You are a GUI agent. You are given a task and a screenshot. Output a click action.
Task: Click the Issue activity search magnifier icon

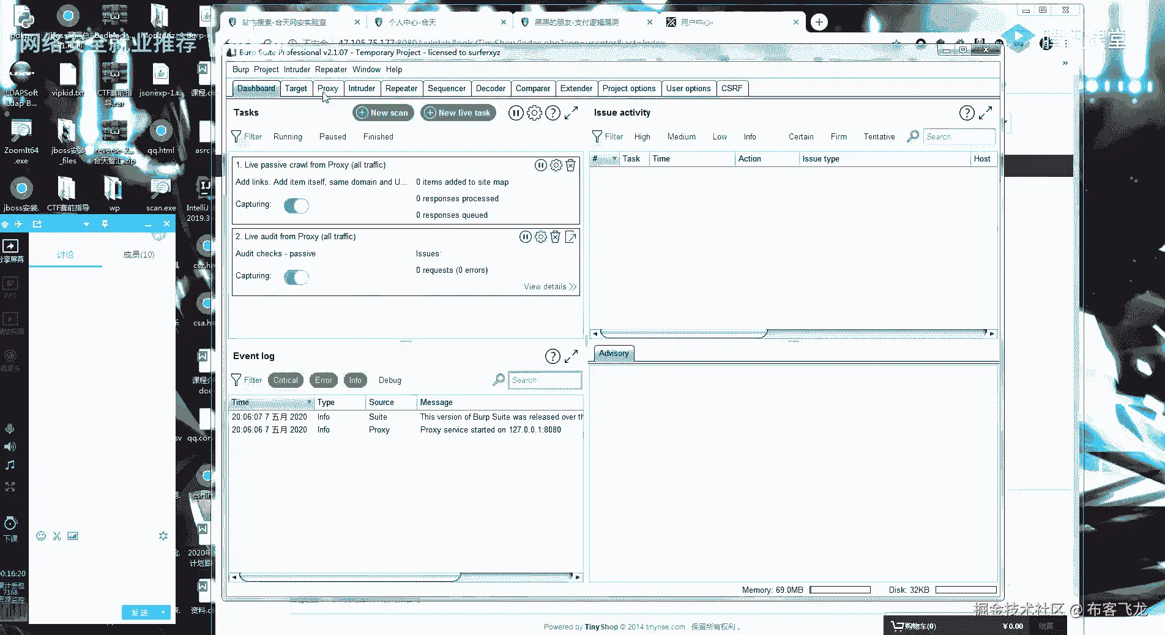coord(913,136)
